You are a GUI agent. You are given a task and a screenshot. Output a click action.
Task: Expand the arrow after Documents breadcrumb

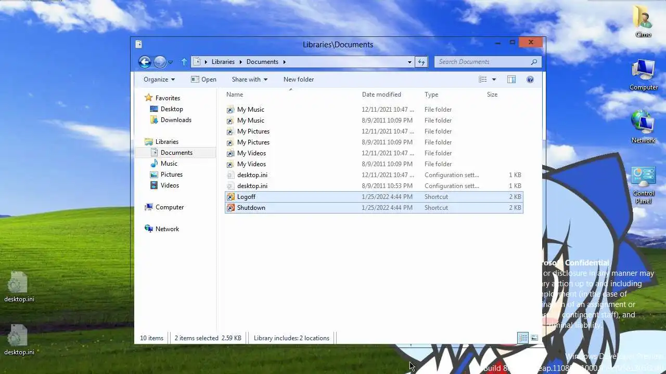click(284, 62)
